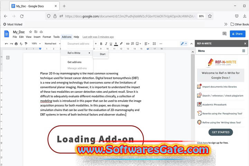Open the Insert menu
Image resolution: width=249 pixels, height=166 pixels.
click(x=37, y=37)
